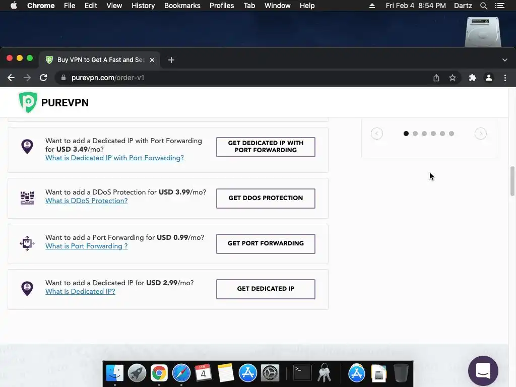Open Calendar from the dock
516x387 pixels.
click(204, 373)
